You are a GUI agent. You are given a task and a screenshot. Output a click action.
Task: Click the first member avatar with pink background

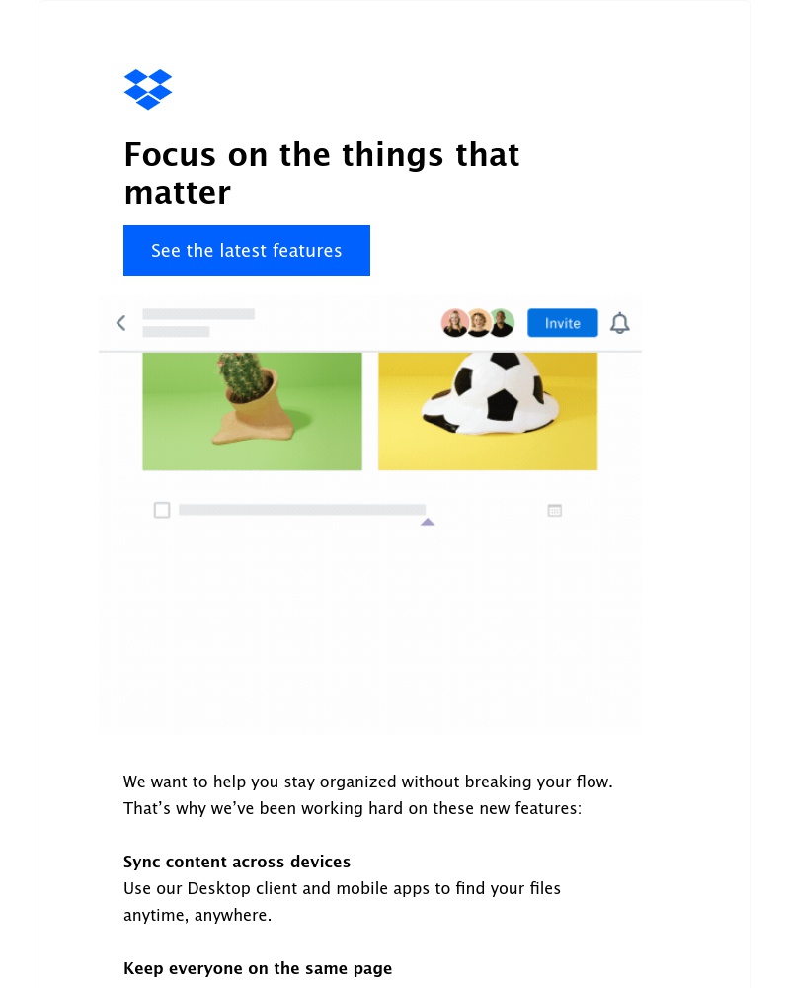tap(454, 322)
